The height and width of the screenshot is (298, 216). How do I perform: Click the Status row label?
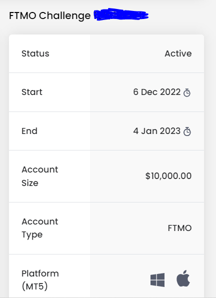pos(35,53)
